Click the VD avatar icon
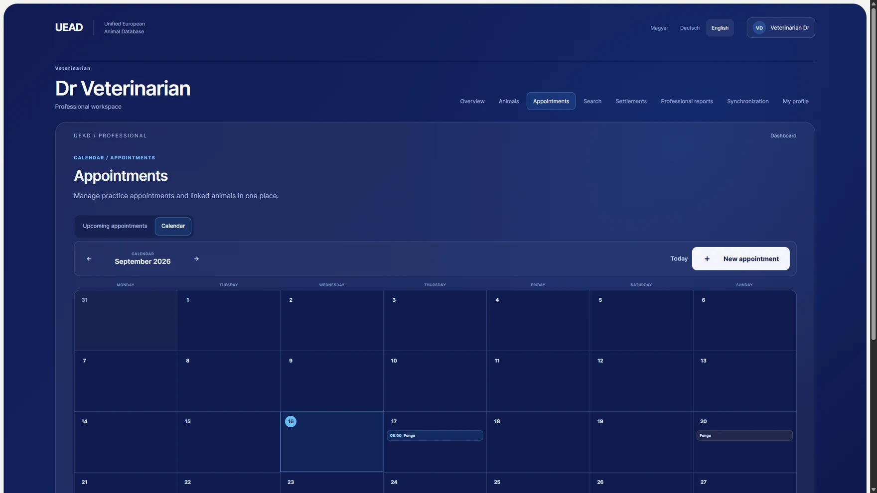The image size is (877, 493). pyautogui.click(x=759, y=28)
